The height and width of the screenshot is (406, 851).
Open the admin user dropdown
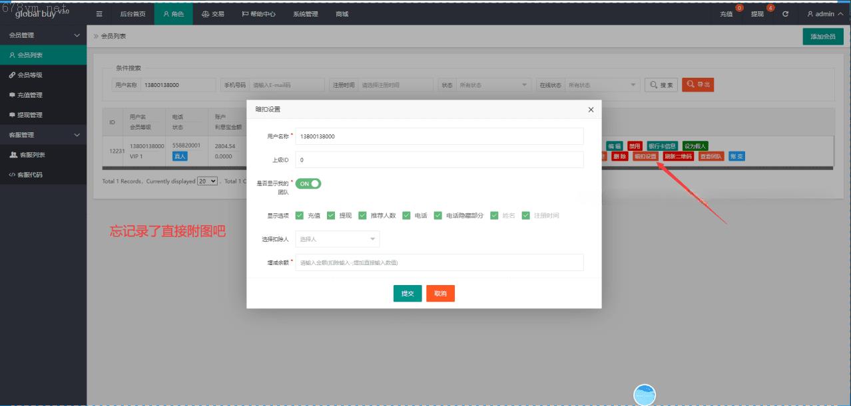pyautogui.click(x=825, y=14)
